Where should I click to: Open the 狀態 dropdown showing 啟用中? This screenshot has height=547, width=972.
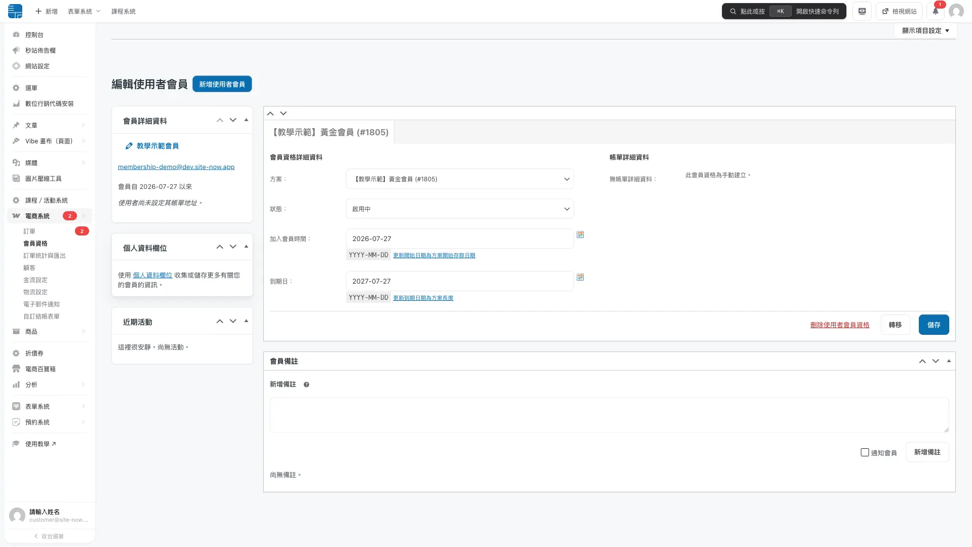coord(460,209)
